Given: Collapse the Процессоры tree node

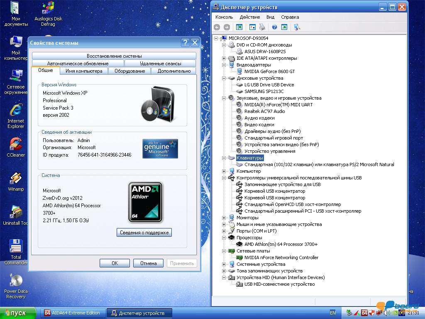Looking at the screenshot, I should coord(224,238).
